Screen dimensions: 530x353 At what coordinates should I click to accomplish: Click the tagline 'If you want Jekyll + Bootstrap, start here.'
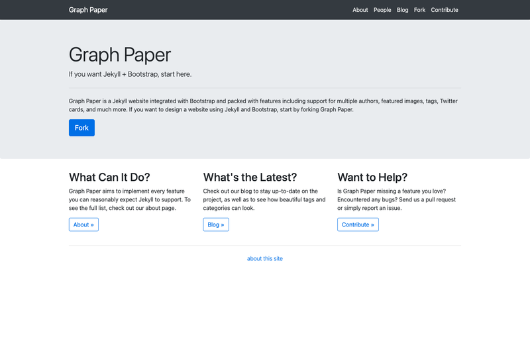tap(130, 74)
